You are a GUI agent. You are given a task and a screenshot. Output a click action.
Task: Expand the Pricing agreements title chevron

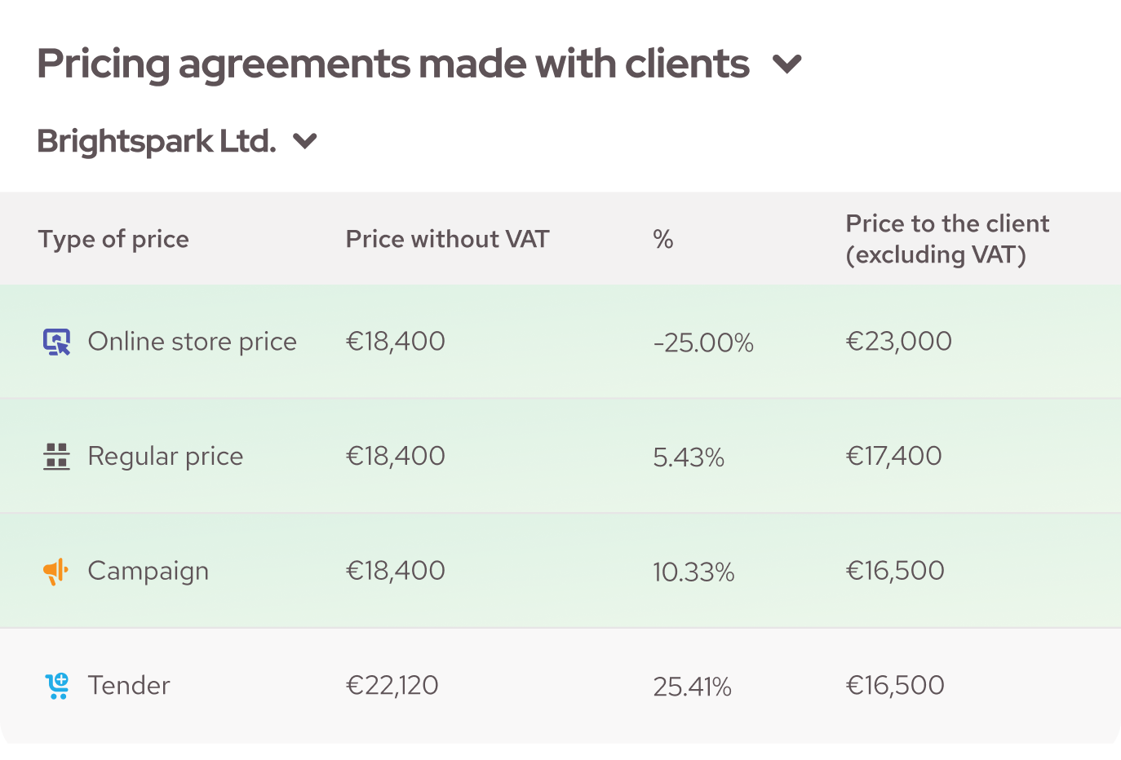[787, 64]
